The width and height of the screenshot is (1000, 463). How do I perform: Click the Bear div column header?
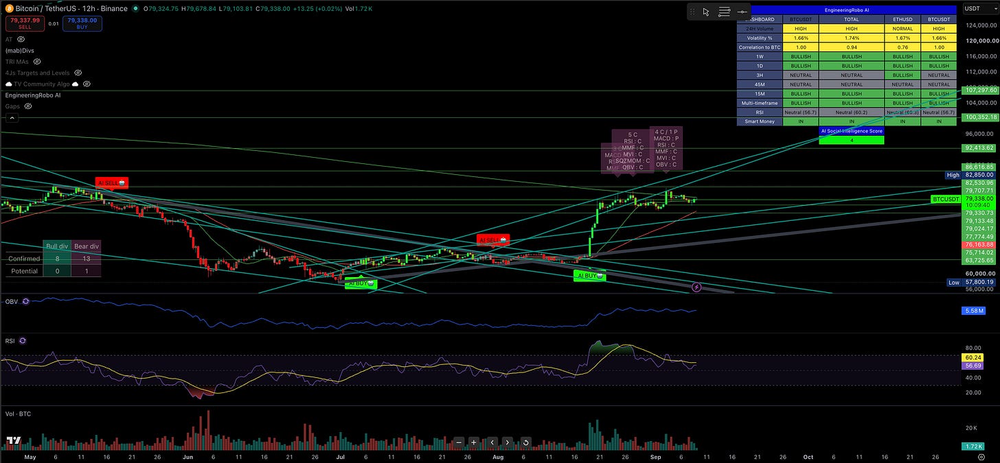pos(86,246)
